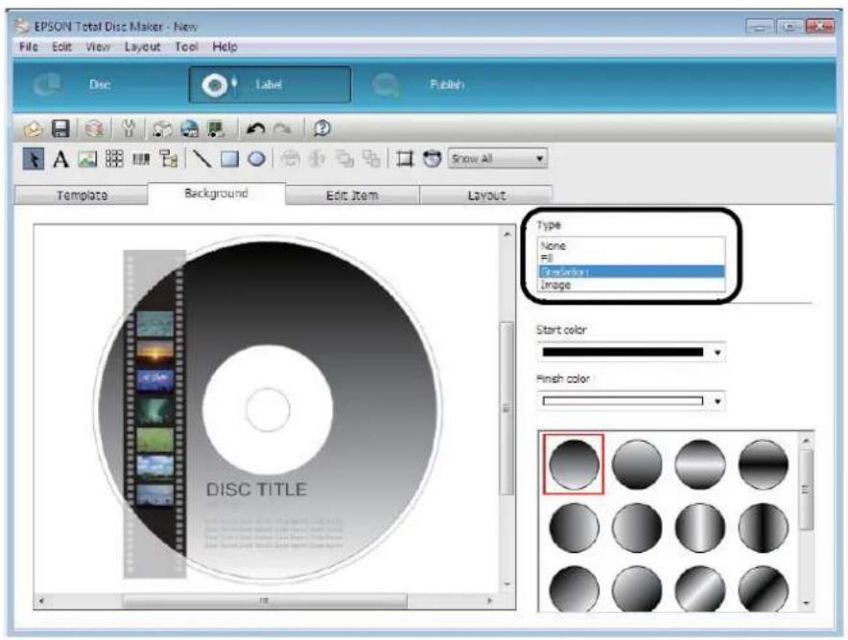Click the black Start color swatch

click(x=623, y=353)
